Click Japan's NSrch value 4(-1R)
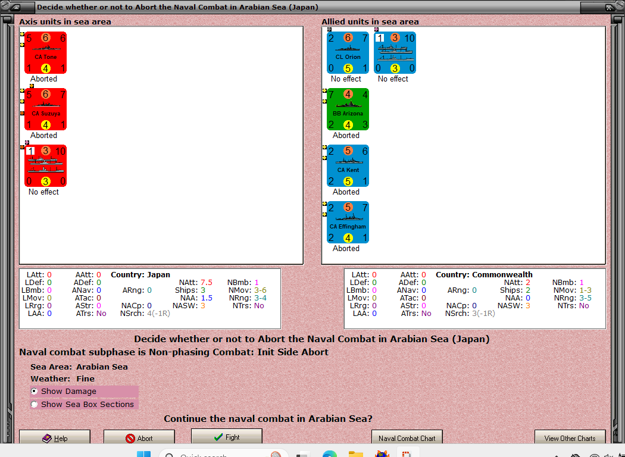The height and width of the screenshot is (457, 625). pyautogui.click(x=159, y=314)
